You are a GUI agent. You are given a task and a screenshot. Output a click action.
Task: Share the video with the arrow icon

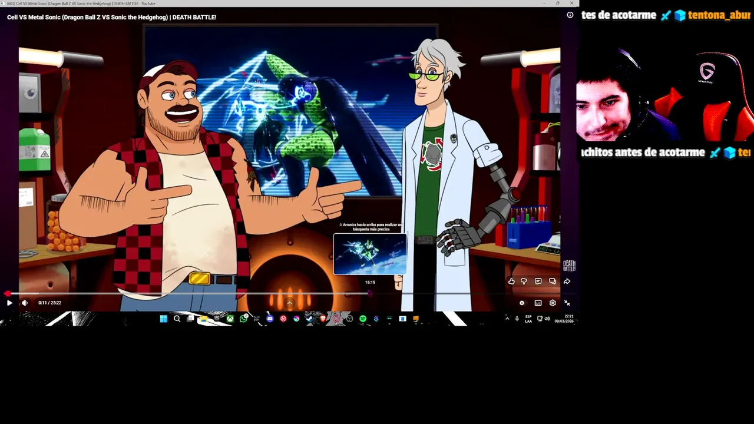[567, 281]
